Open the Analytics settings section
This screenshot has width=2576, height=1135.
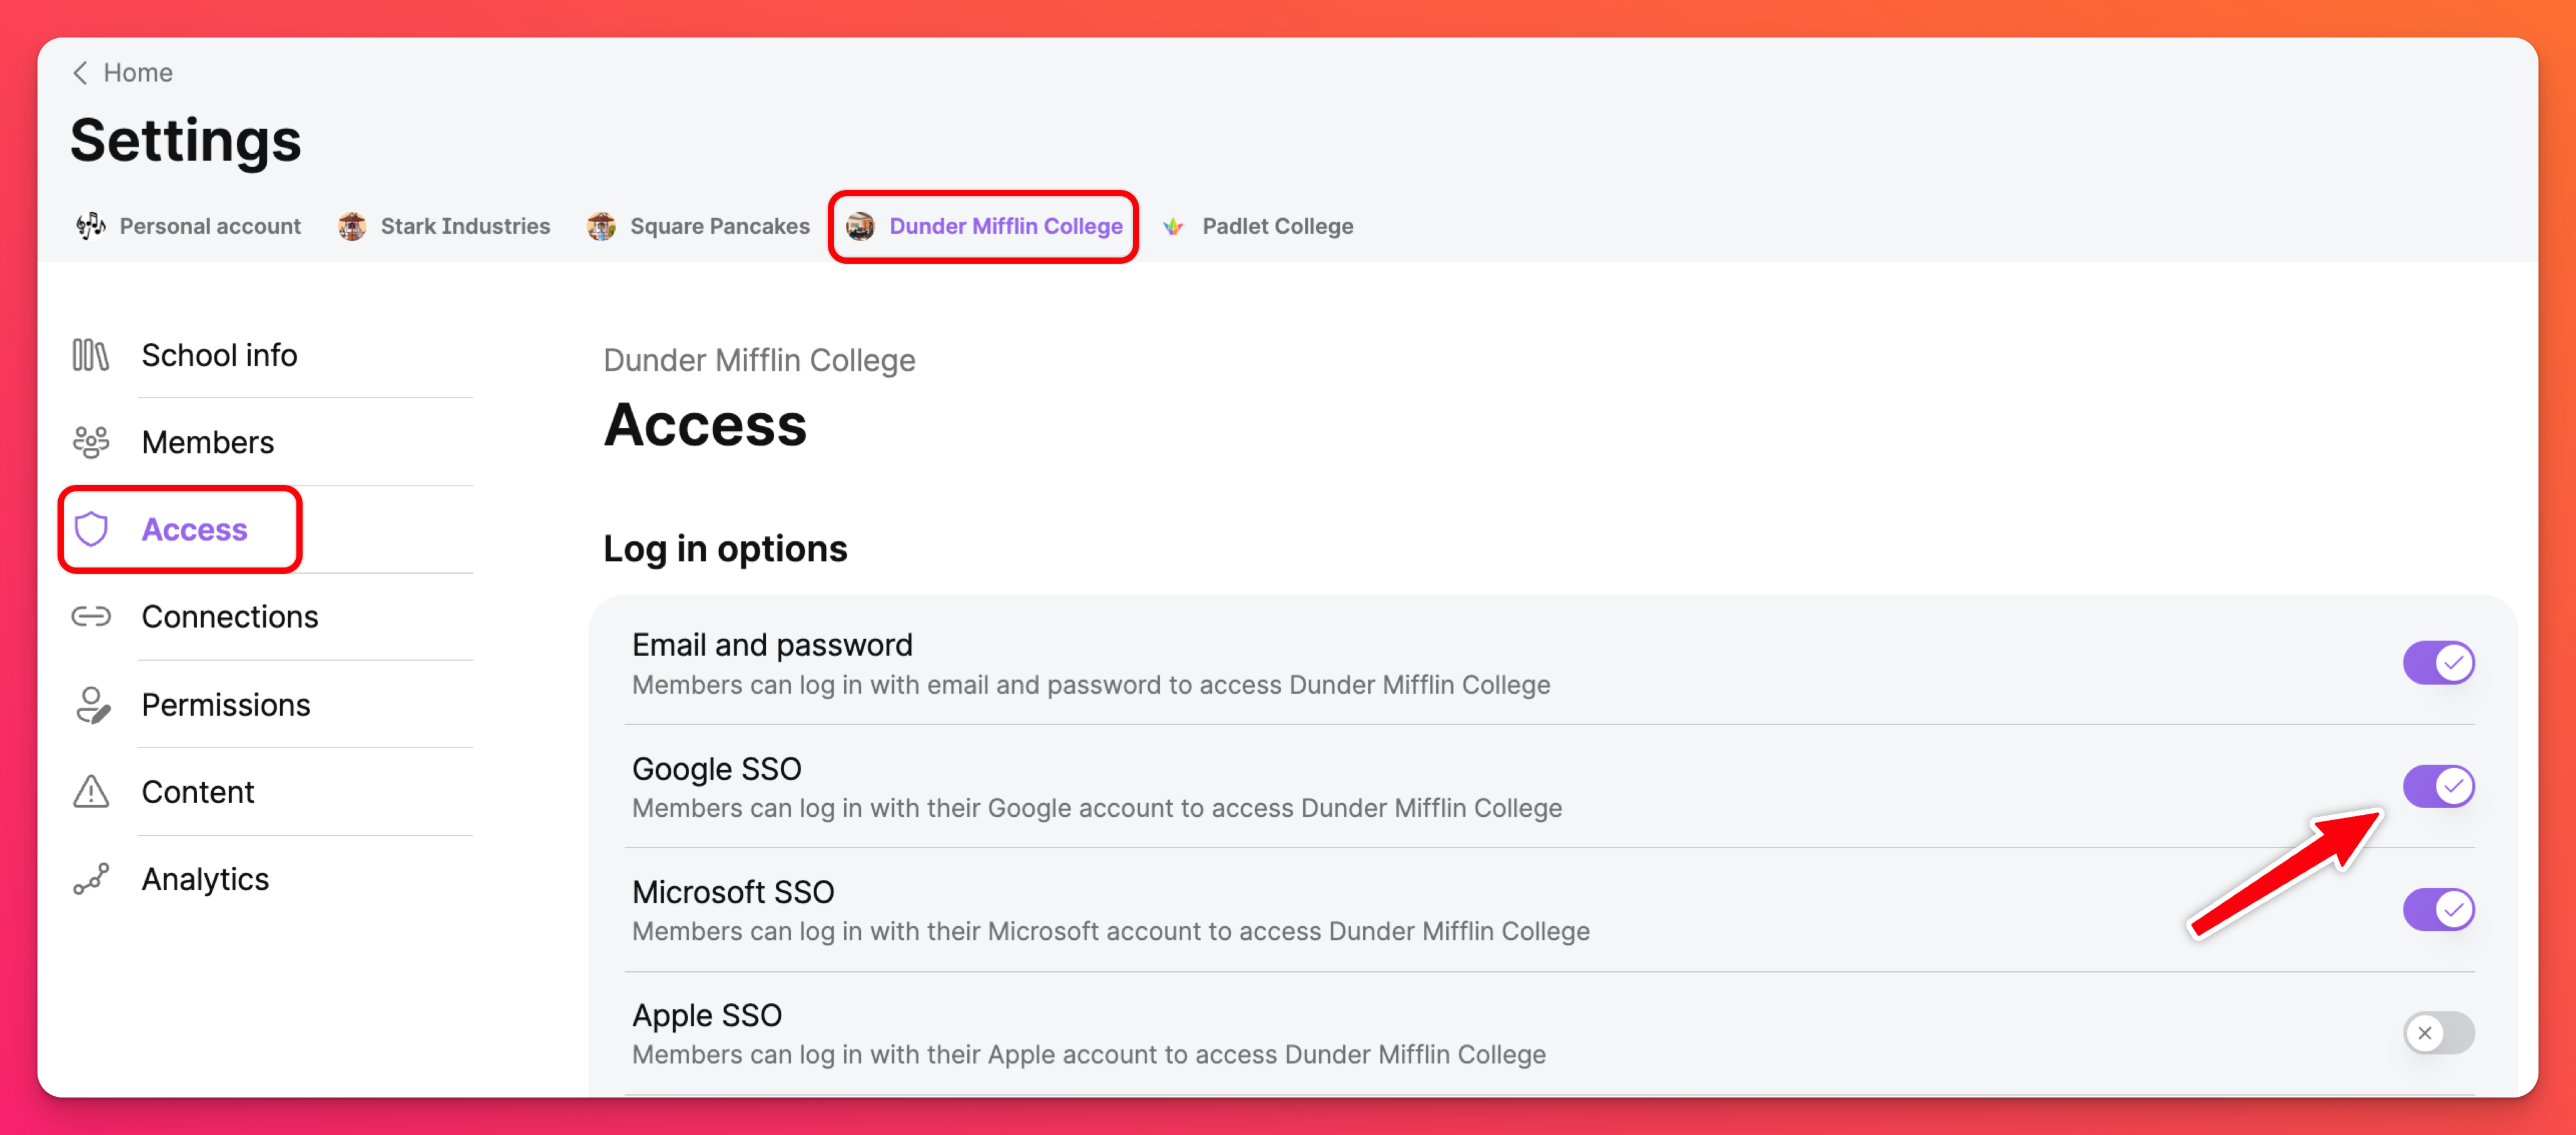tap(205, 879)
